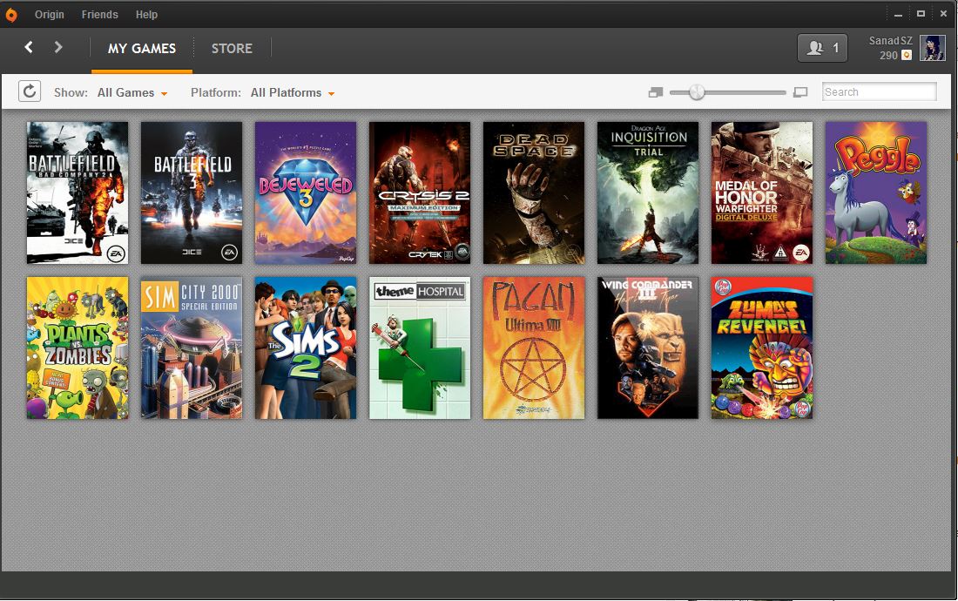The width and height of the screenshot is (958, 601).
Task: Open the Origin menu
Action: (50, 14)
